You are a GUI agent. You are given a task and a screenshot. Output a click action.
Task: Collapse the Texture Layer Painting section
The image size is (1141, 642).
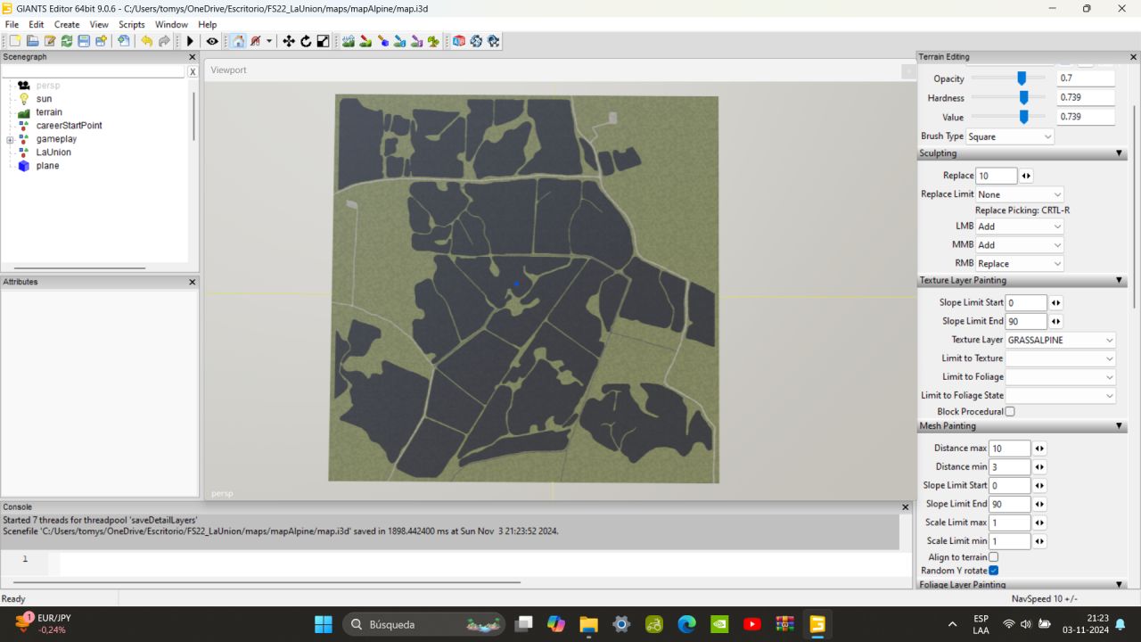1120,281
